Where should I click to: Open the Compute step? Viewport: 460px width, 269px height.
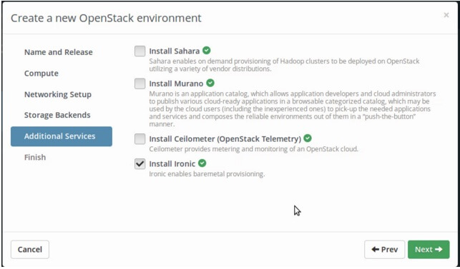click(x=41, y=73)
